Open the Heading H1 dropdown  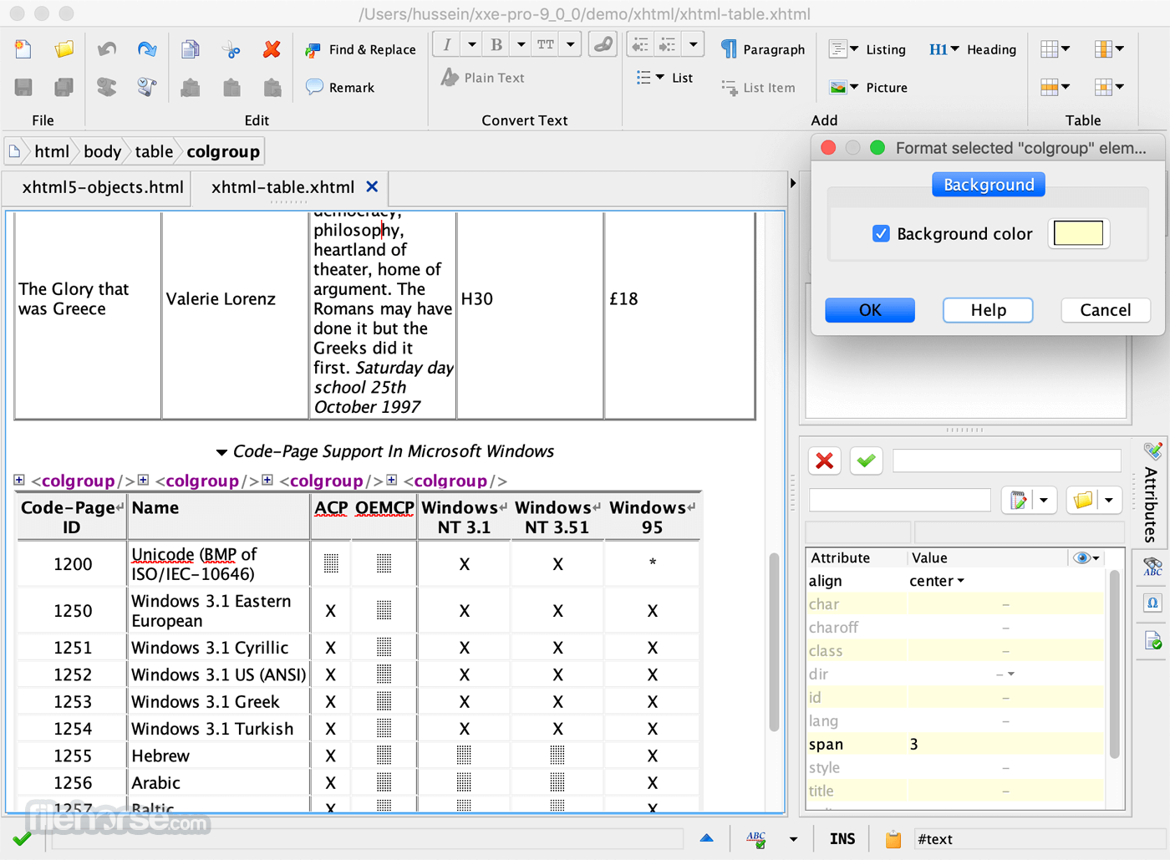pos(973,49)
